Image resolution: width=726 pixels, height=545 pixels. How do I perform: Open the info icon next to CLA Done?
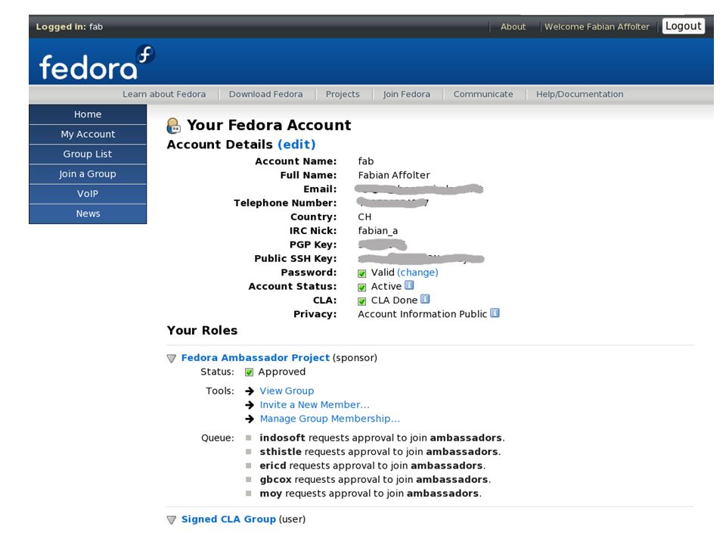coord(425,299)
